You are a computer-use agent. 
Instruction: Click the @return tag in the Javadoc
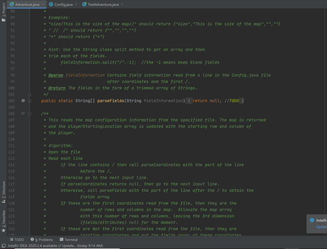(57, 88)
